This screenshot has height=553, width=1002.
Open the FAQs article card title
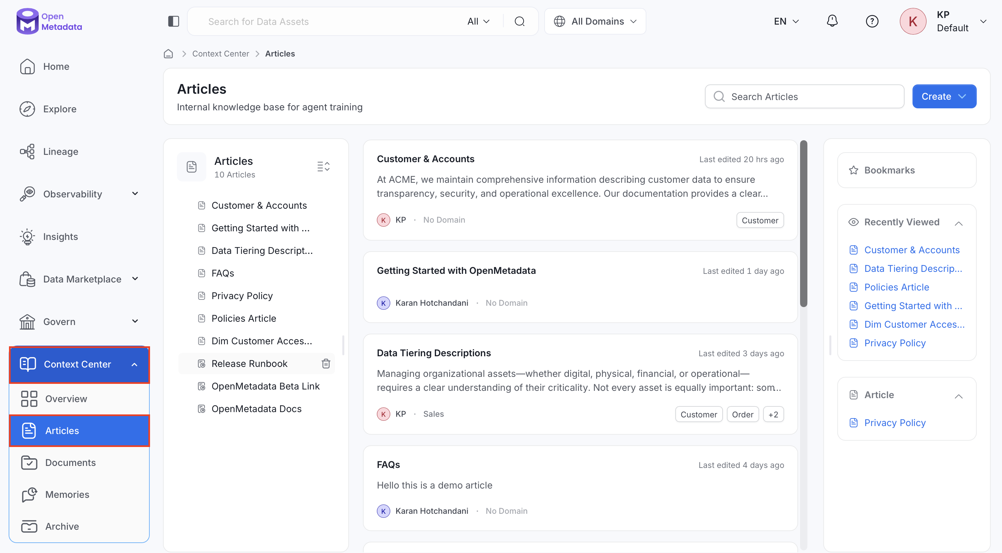point(388,464)
